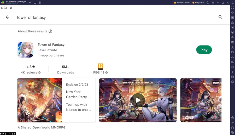Viewport: 235px width, 135px height.
Task: Open the Tower of Fantasy app icon
Action: (26, 50)
